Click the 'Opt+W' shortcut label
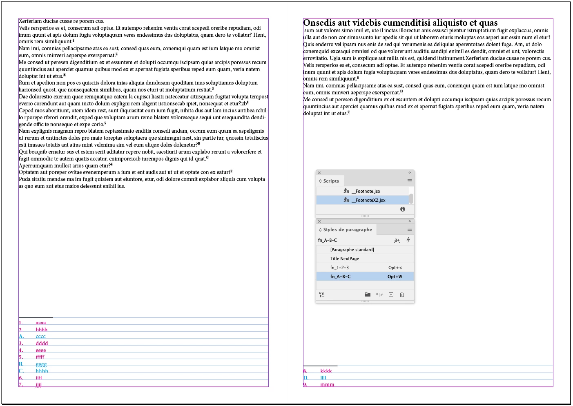 395,277
